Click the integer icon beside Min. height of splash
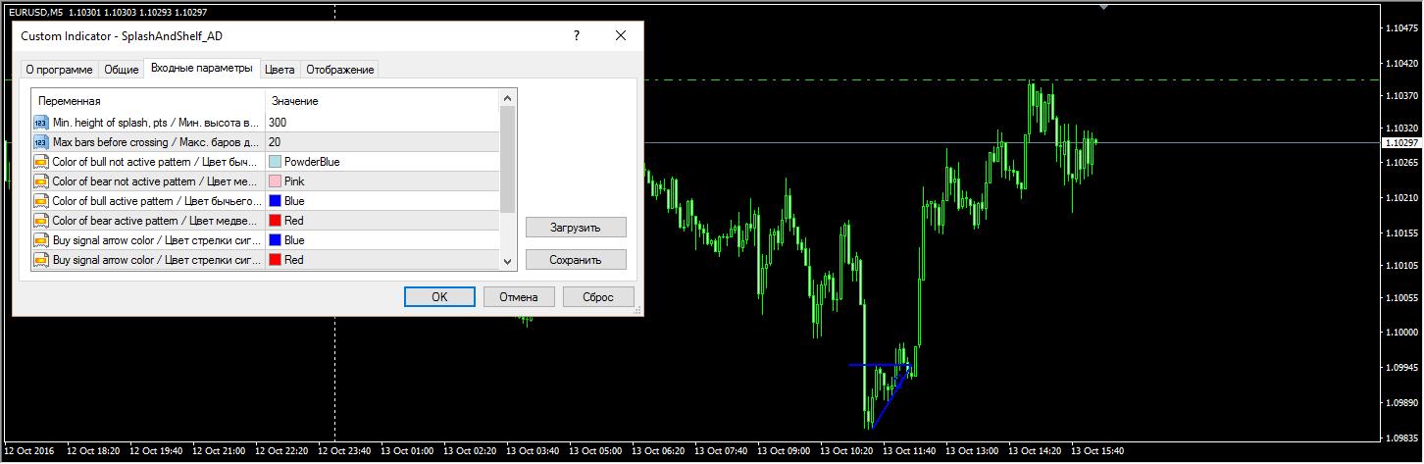 pyautogui.click(x=41, y=123)
